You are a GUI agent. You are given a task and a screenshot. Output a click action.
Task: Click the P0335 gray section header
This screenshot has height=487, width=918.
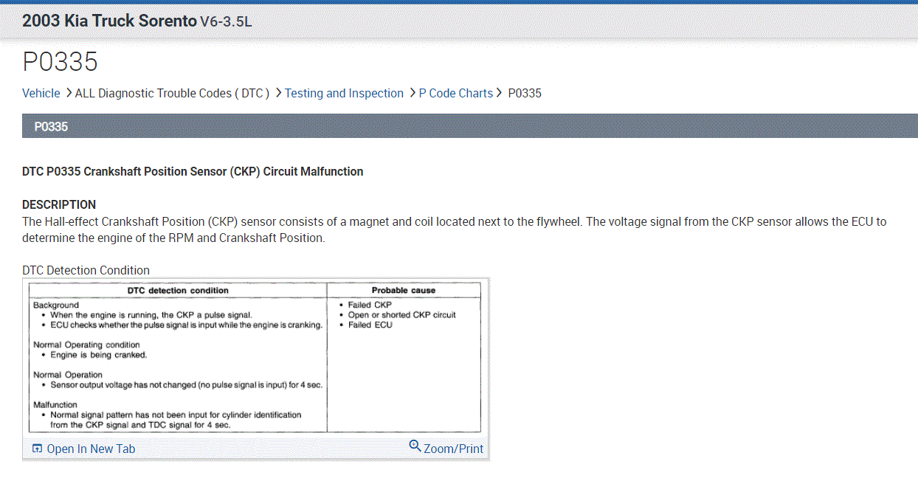(470, 126)
